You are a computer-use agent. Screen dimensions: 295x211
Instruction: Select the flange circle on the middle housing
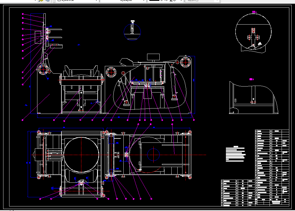pyautogui.click(x=111, y=73)
